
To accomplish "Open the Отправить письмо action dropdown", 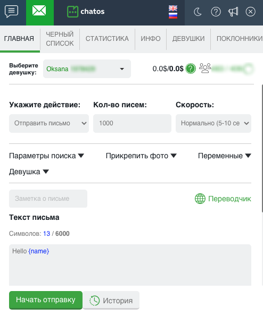I will click(49, 123).
